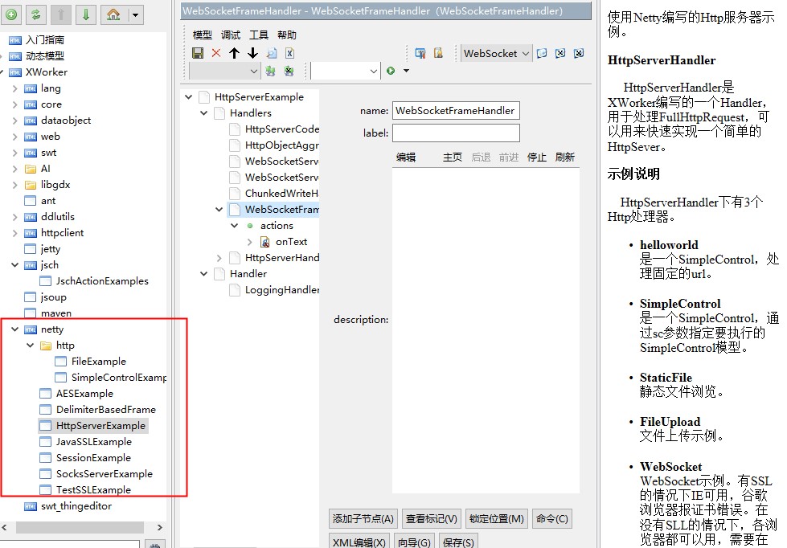Expand the httpclient node
Image resolution: width=787 pixels, height=548 pixels.
point(14,233)
